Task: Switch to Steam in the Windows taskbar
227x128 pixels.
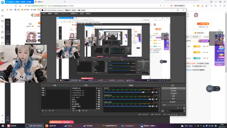Action: click(x=68, y=126)
